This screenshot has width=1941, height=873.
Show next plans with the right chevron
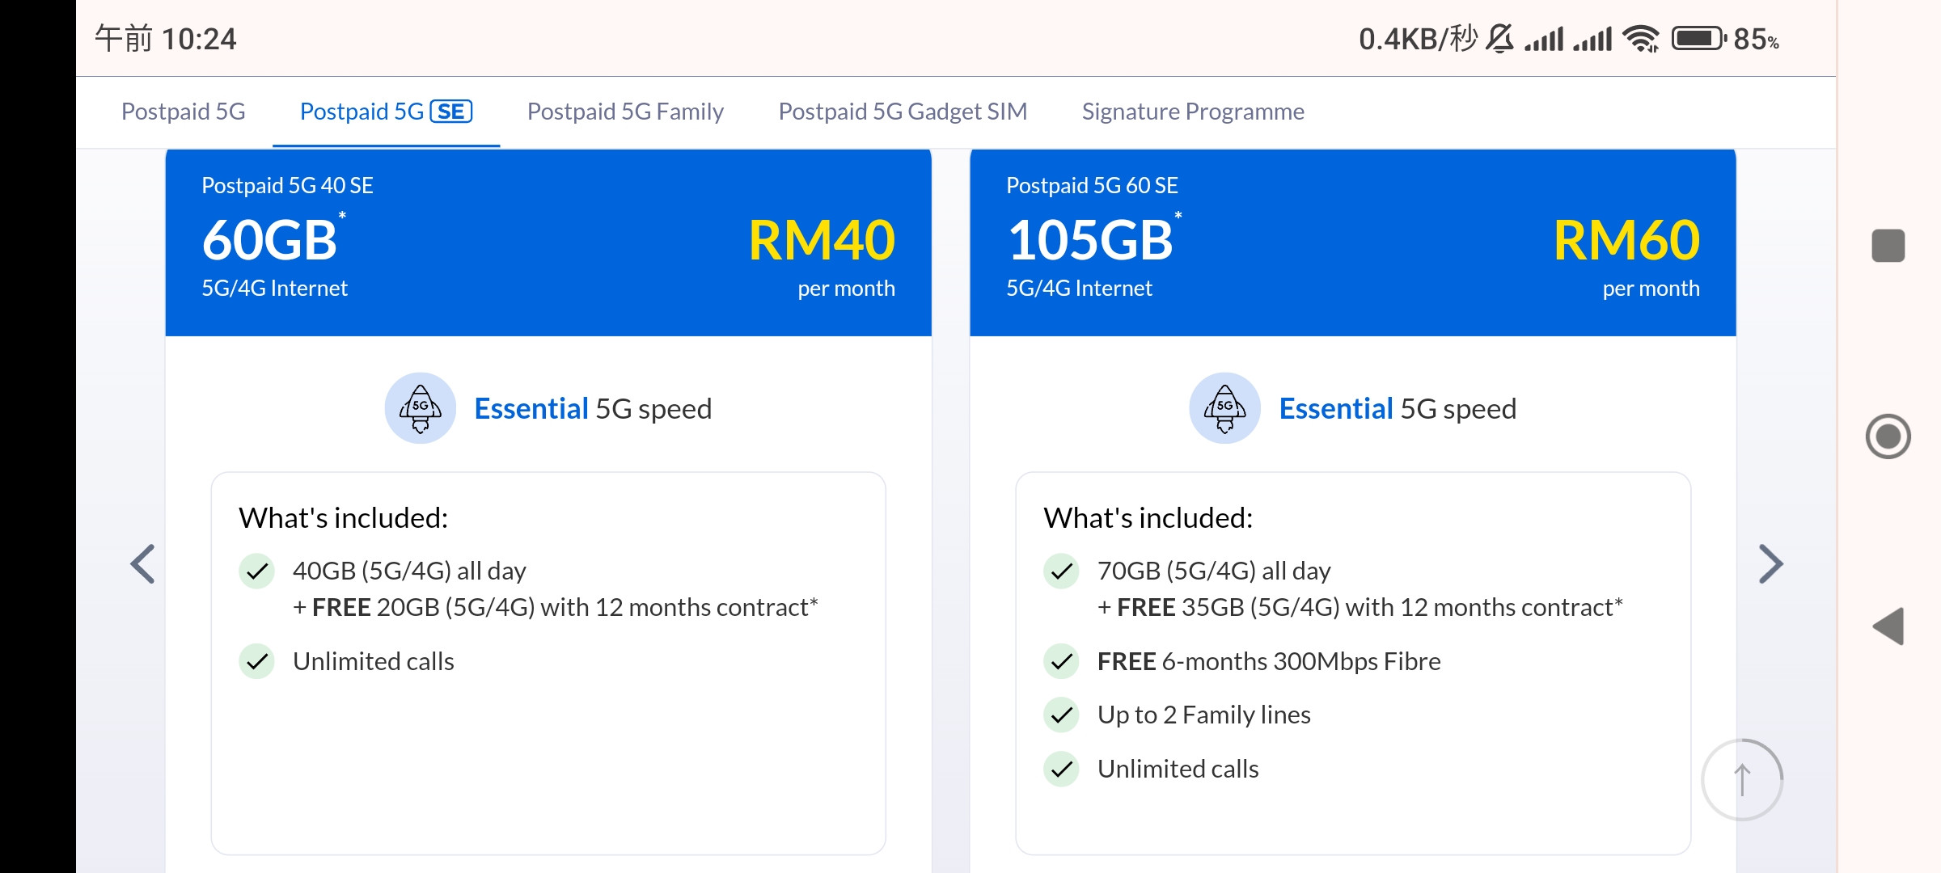1770,564
